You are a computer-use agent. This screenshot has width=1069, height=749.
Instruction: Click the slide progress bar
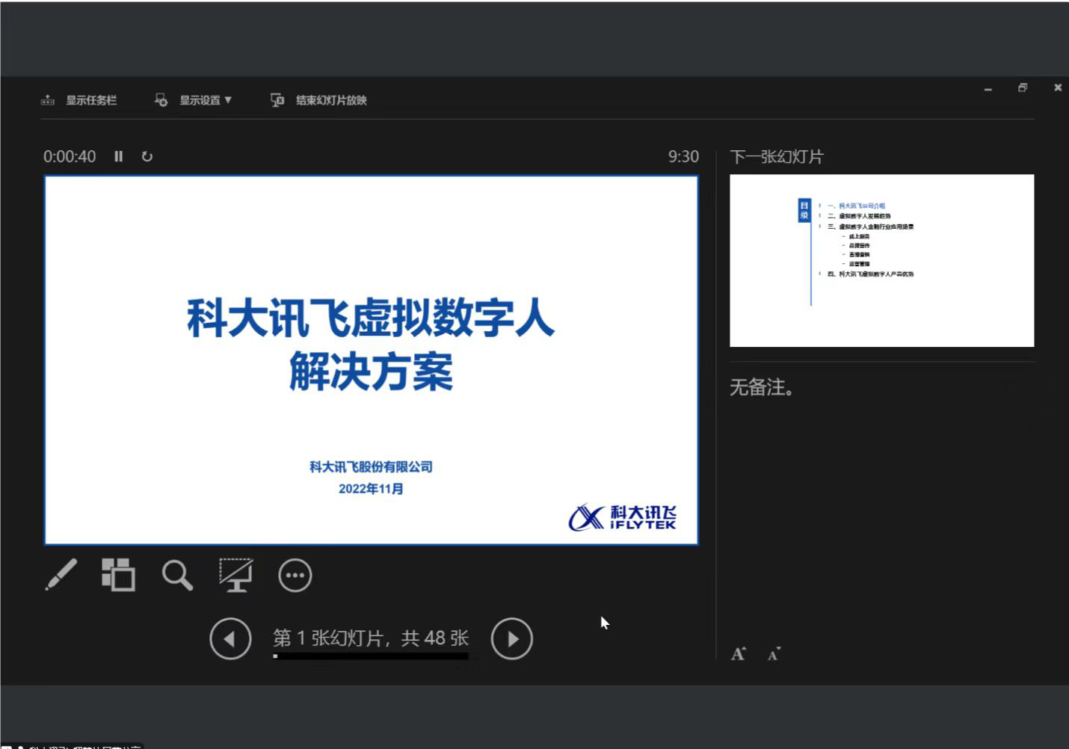point(372,656)
